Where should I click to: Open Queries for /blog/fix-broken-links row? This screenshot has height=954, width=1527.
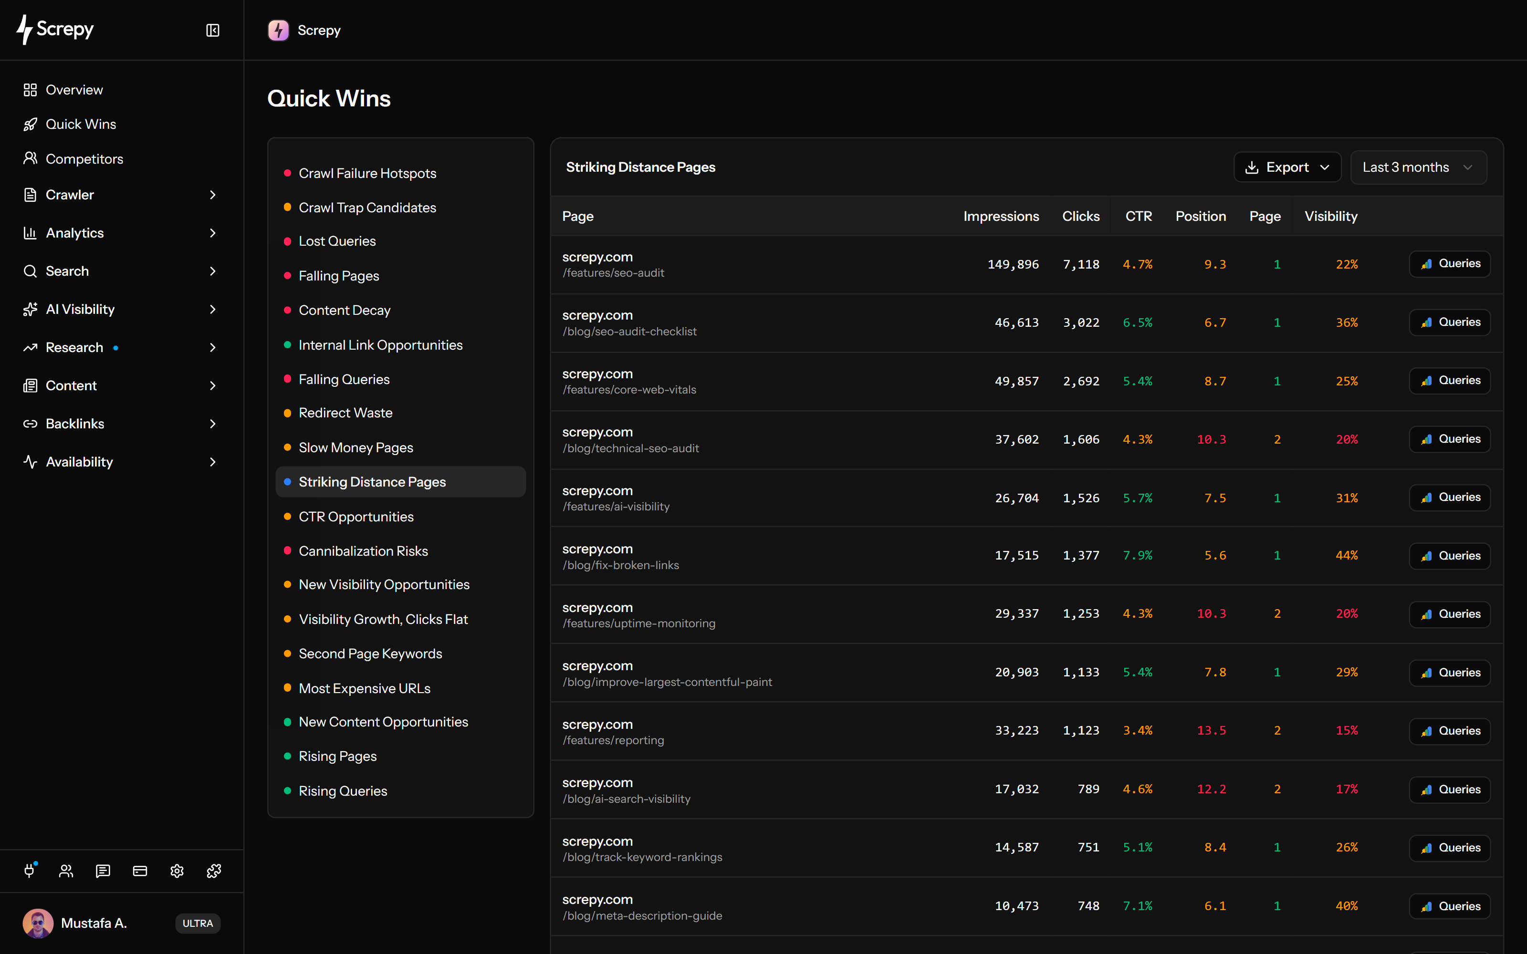tap(1450, 556)
